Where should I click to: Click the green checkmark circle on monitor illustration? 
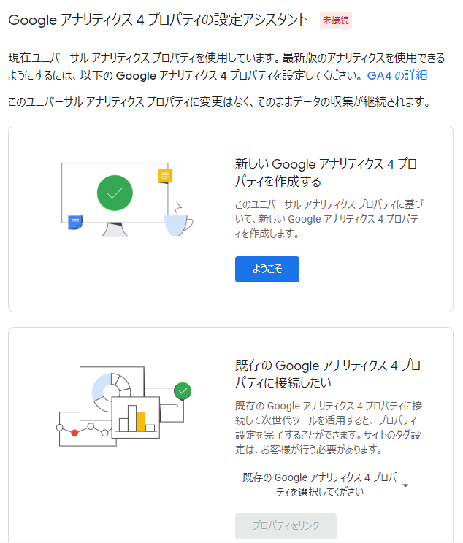click(x=115, y=193)
